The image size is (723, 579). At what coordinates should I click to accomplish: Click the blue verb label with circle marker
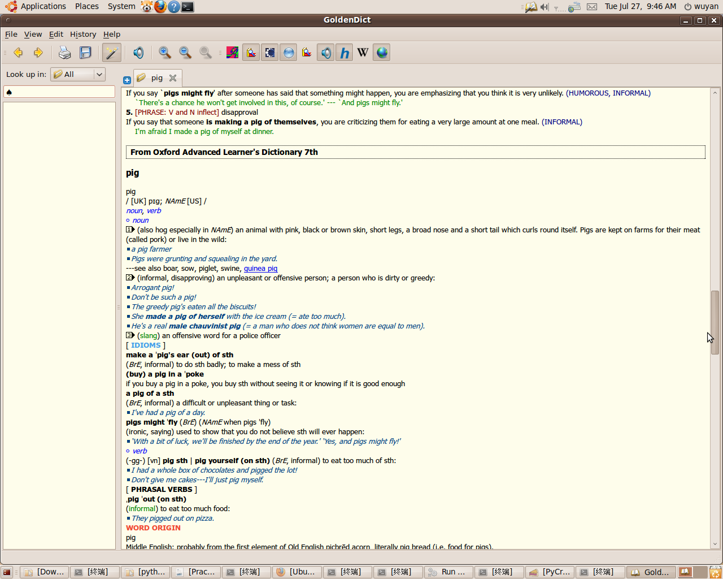tap(140, 451)
